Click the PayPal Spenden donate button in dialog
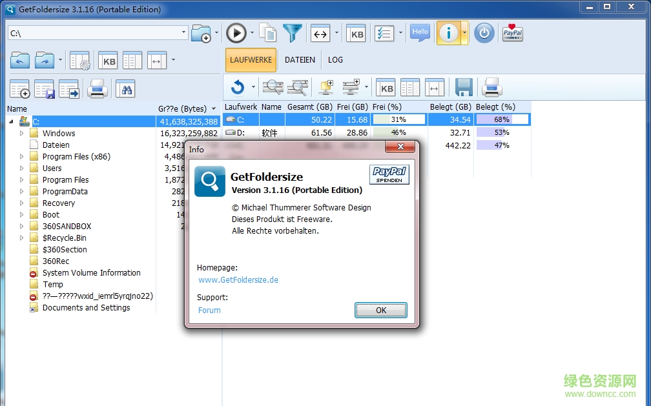The width and height of the screenshot is (651, 406). (x=389, y=174)
